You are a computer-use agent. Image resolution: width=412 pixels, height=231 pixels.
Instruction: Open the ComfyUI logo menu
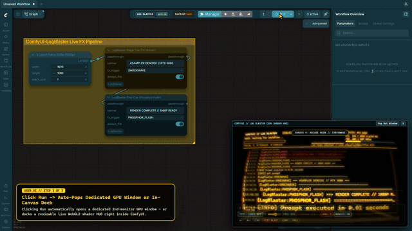click(6, 15)
